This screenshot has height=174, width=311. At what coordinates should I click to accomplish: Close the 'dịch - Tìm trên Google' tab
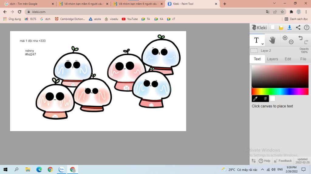[53, 4]
